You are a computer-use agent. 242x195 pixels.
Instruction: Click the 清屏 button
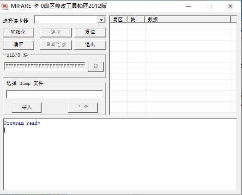pyautogui.click(x=18, y=45)
